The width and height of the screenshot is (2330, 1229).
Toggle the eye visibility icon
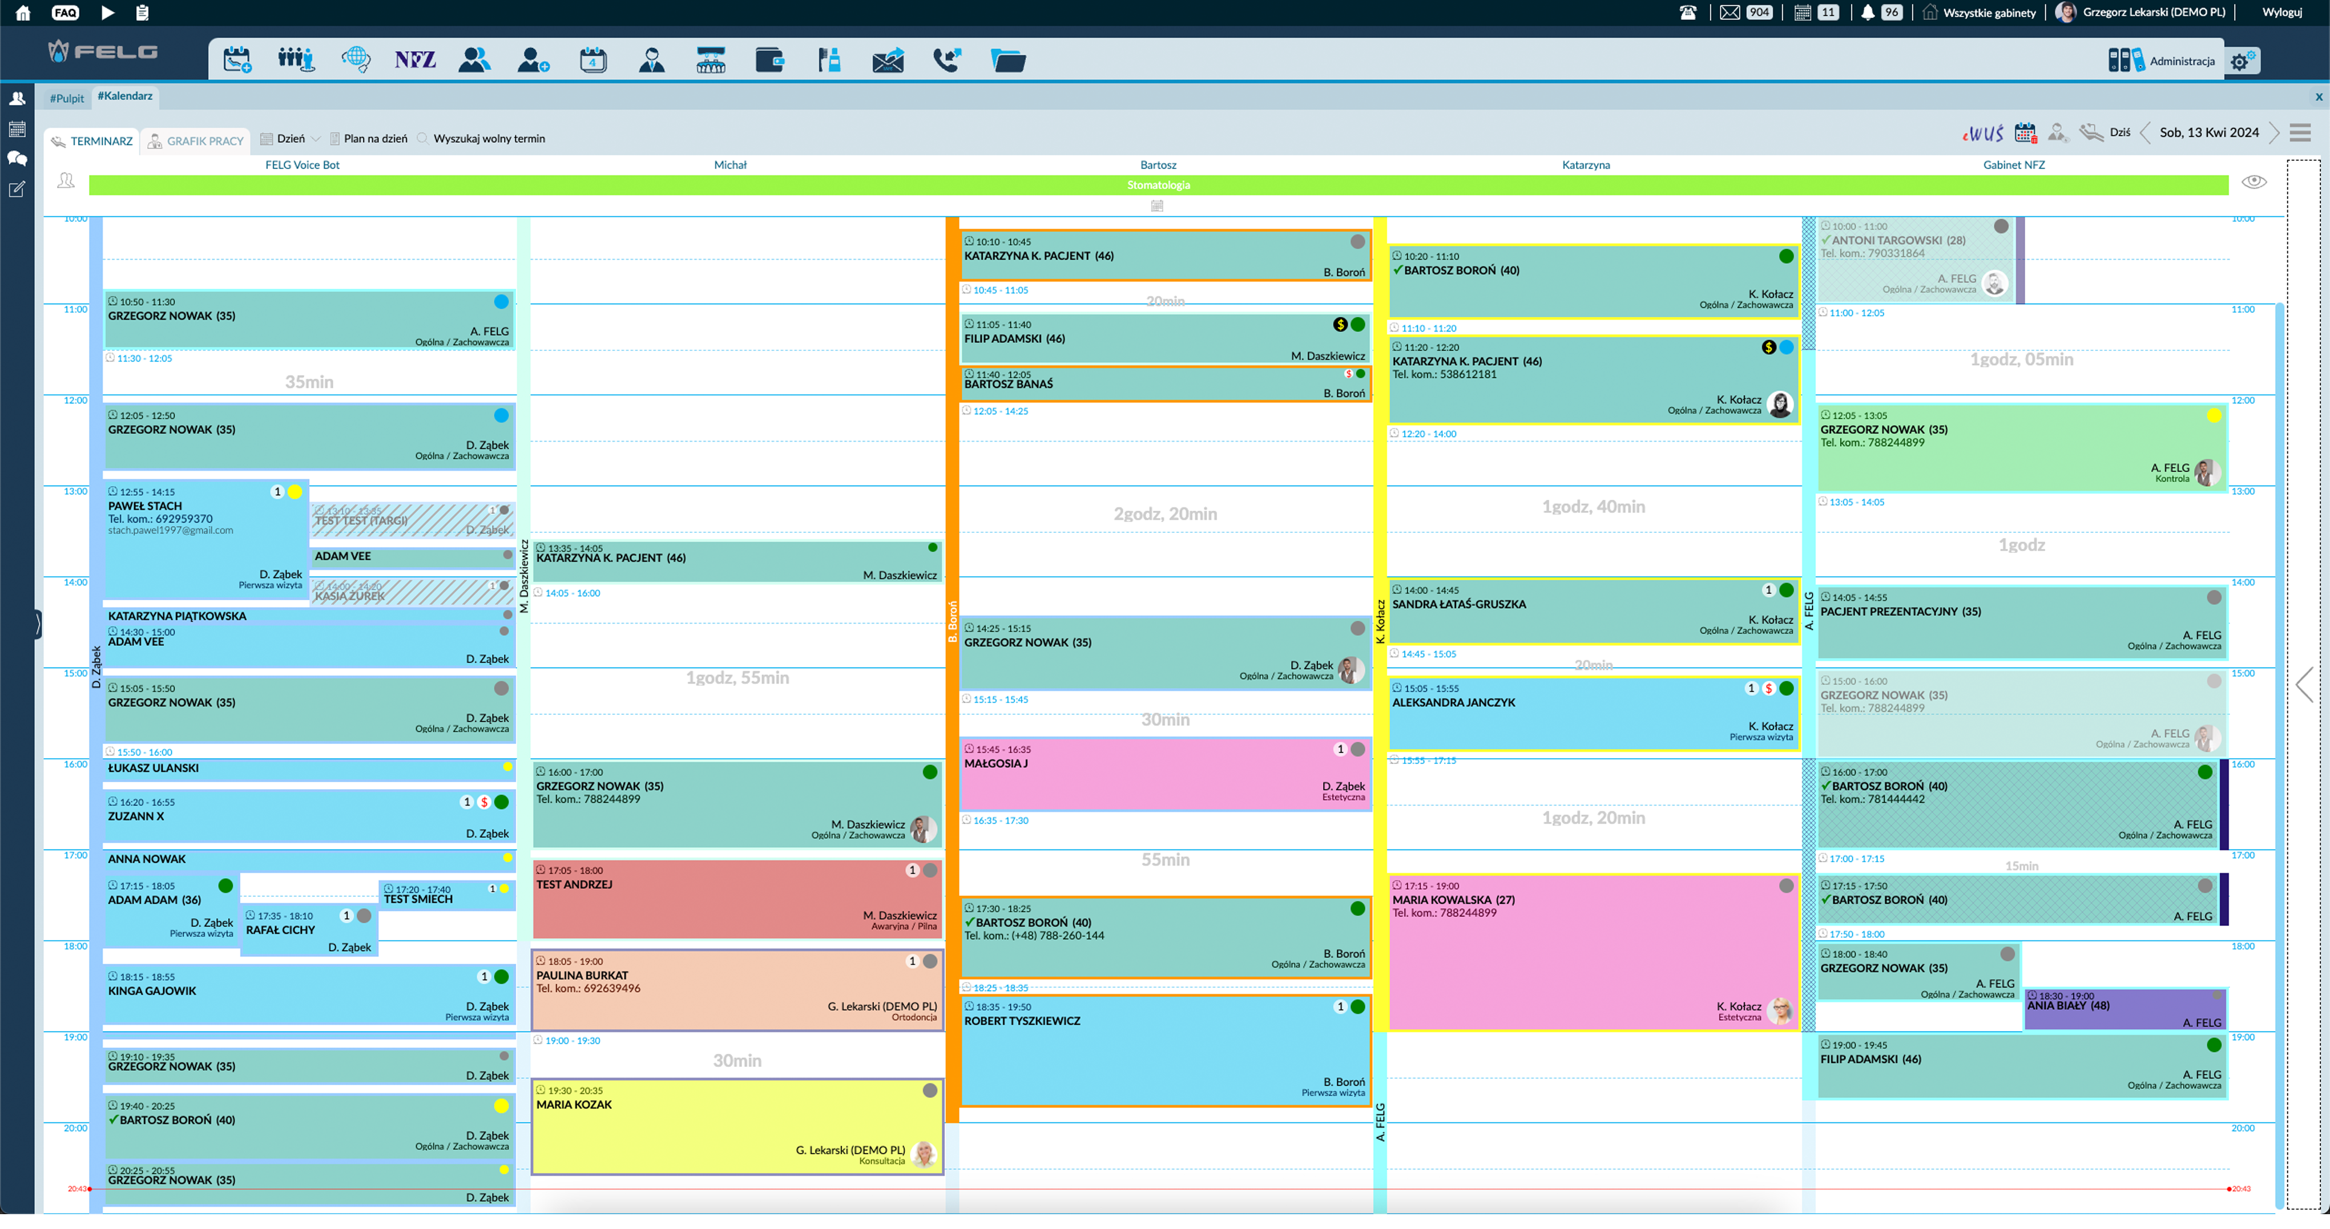pyautogui.click(x=2253, y=182)
